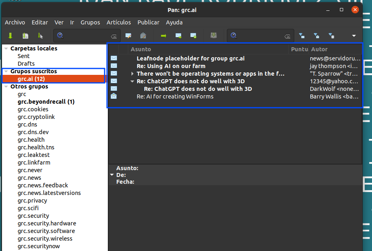Sort articles by the Asunto column header

pyautogui.click(x=208, y=49)
